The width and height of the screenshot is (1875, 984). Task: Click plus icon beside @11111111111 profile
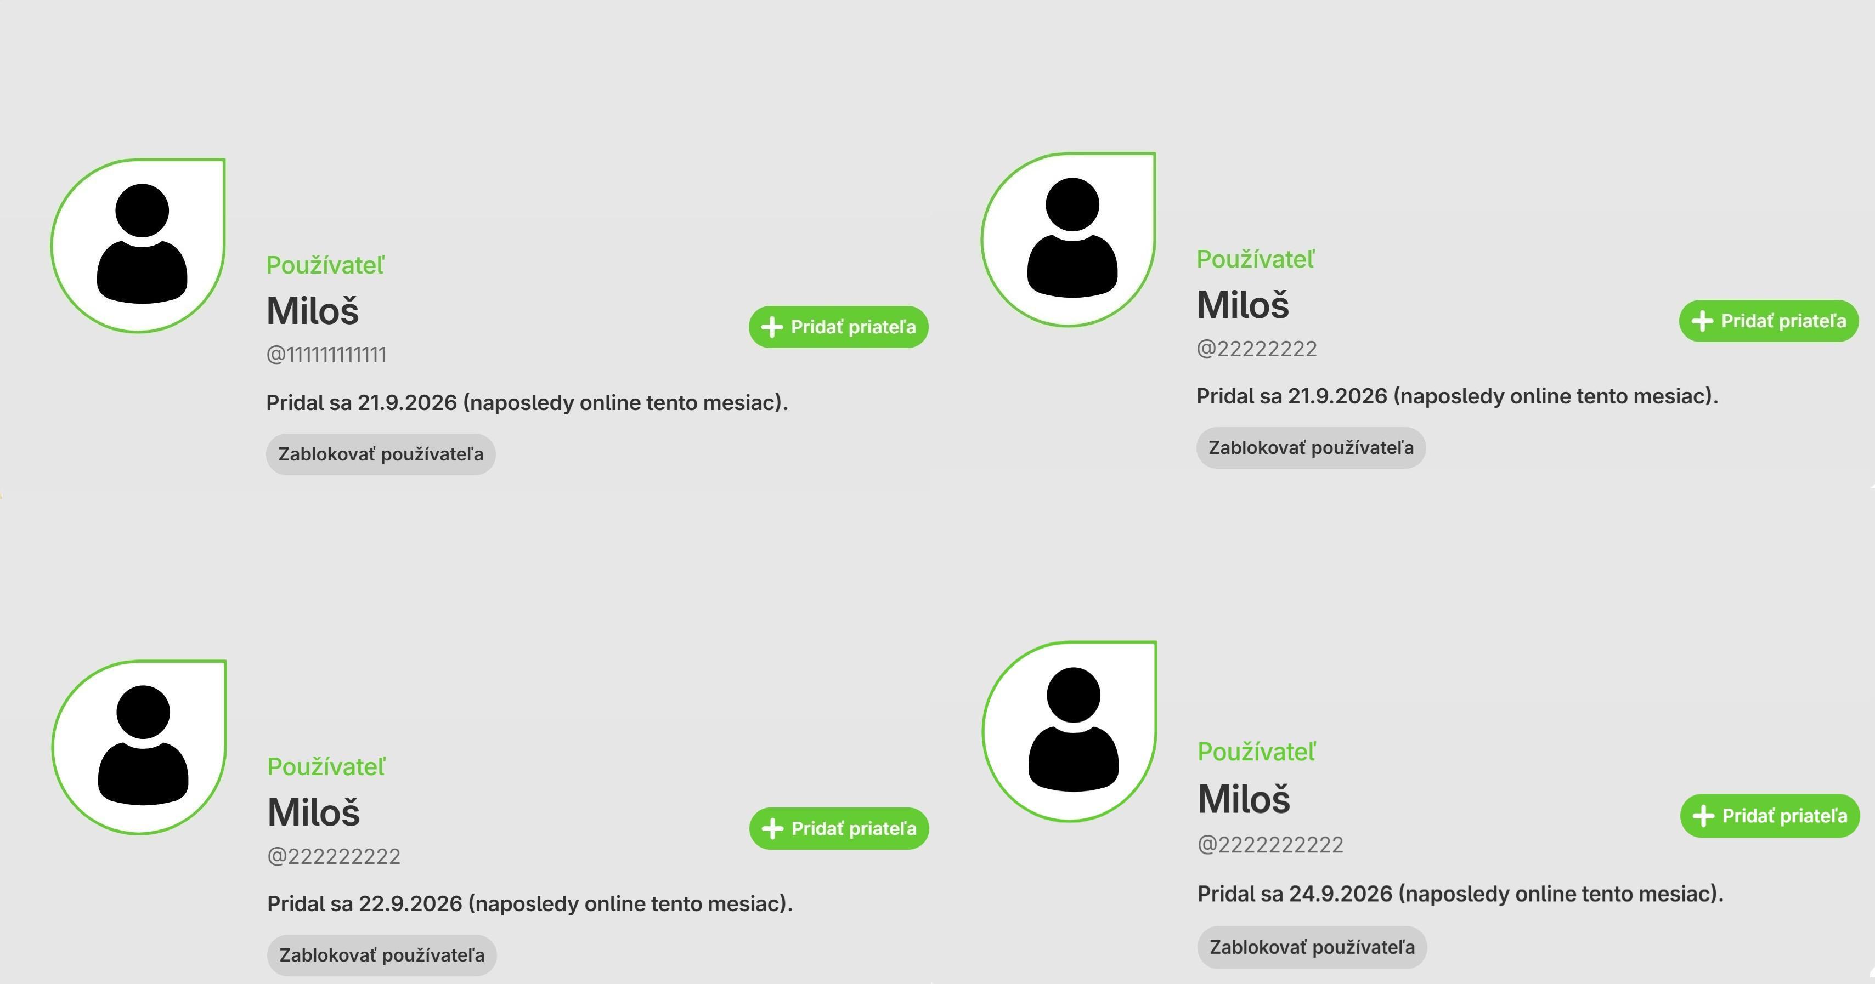tap(771, 327)
